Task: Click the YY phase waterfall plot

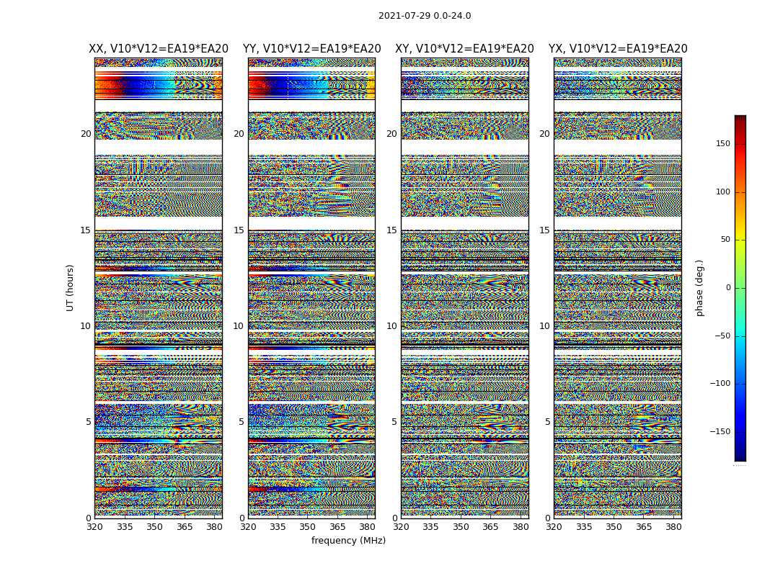Action: click(312, 288)
